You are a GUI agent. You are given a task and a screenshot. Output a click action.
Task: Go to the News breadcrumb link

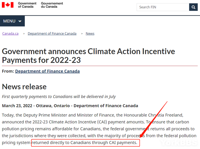coord(90,34)
